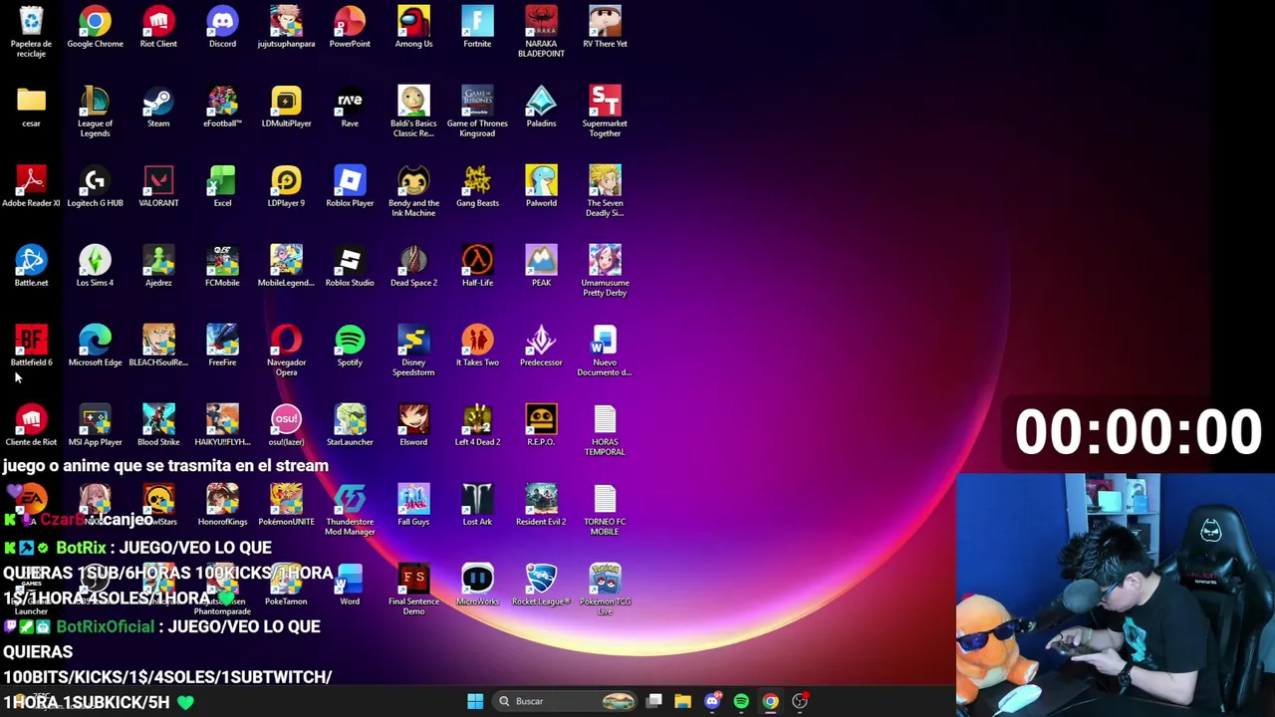The height and width of the screenshot is (717, 1275).
Task: Select MSI App Player desktop icon
Action: (x=95, y=425)
